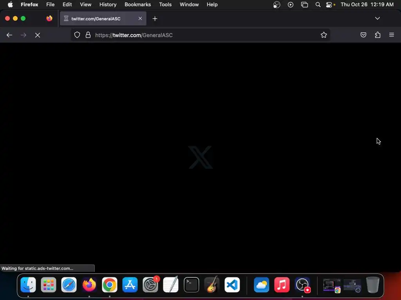Go back using the back arrow
Image resolution: width=401 pixels, height=300 pixels.
[9, 35]
